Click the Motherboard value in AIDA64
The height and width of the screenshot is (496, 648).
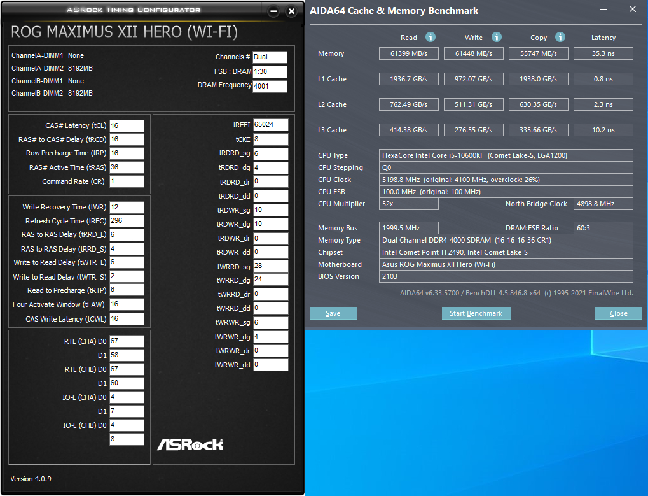tap(506, 264)
